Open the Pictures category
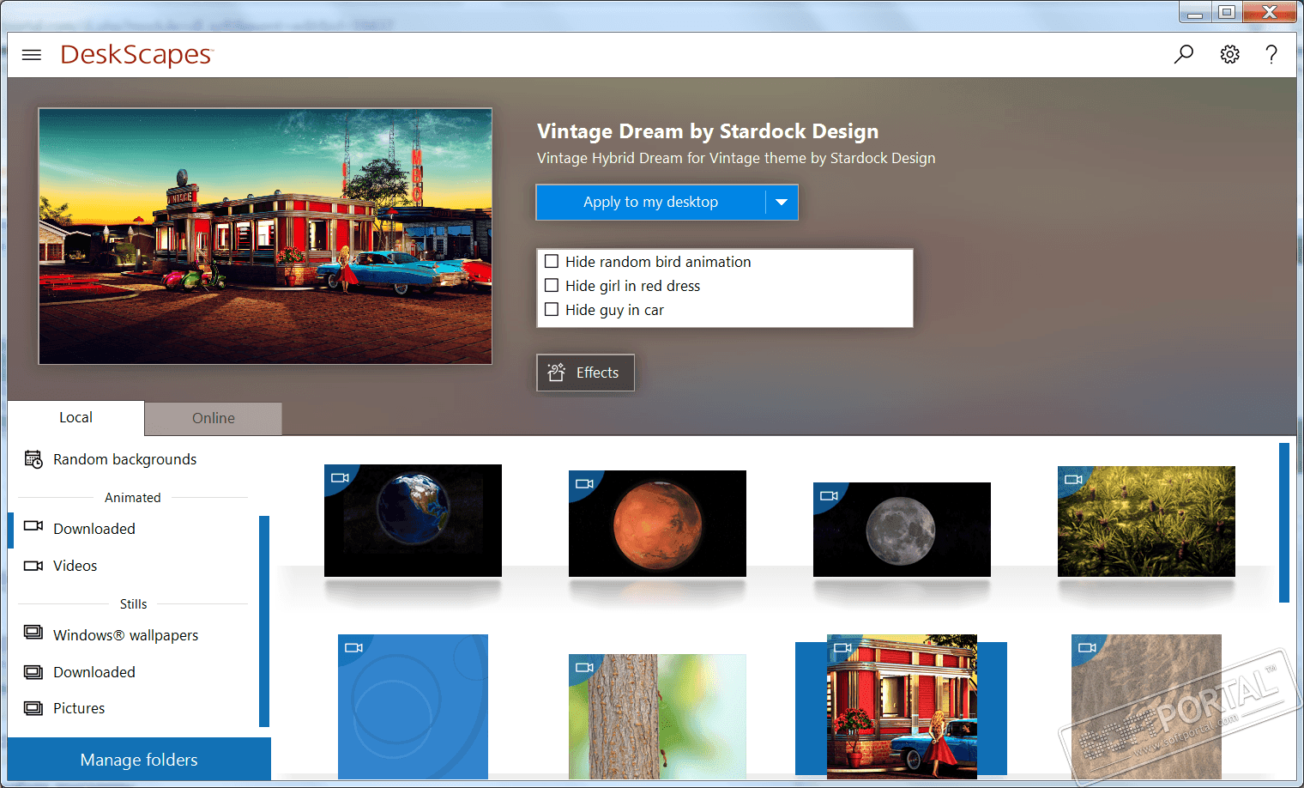This screenshot has height=788, width=1304. coord(79,708)
